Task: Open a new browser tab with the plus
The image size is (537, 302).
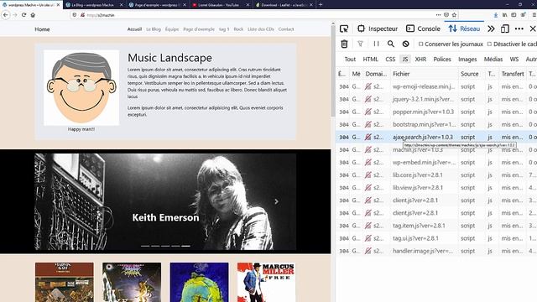Action: pos(321,5)
